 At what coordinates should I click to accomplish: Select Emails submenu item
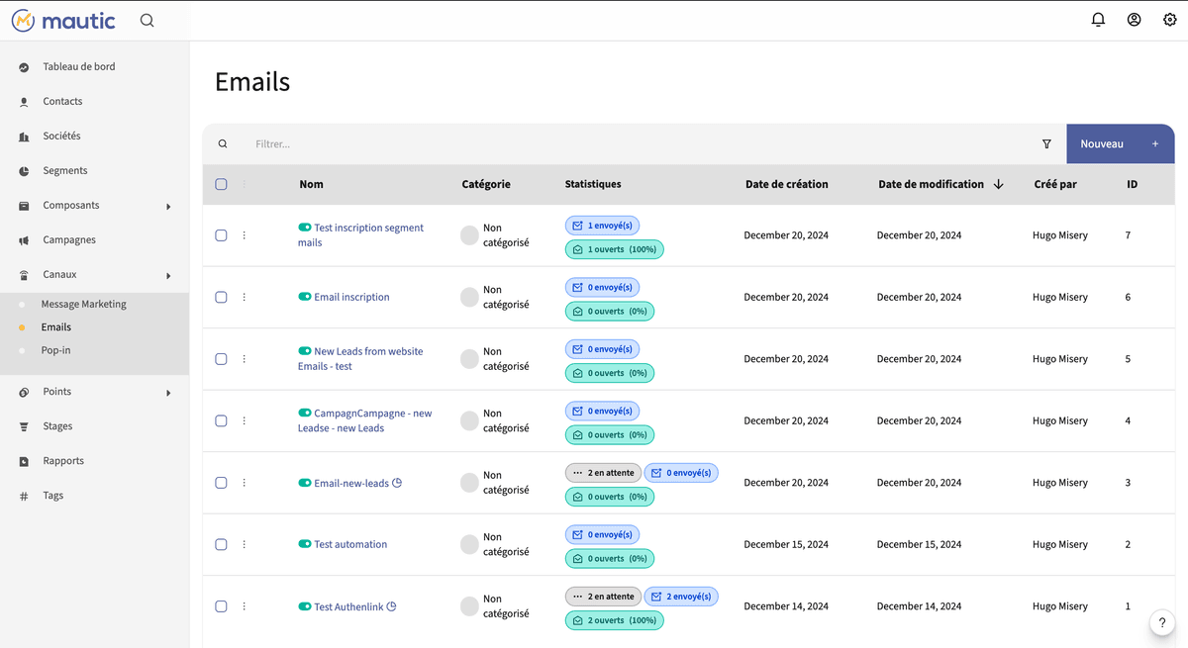[56, 327]
